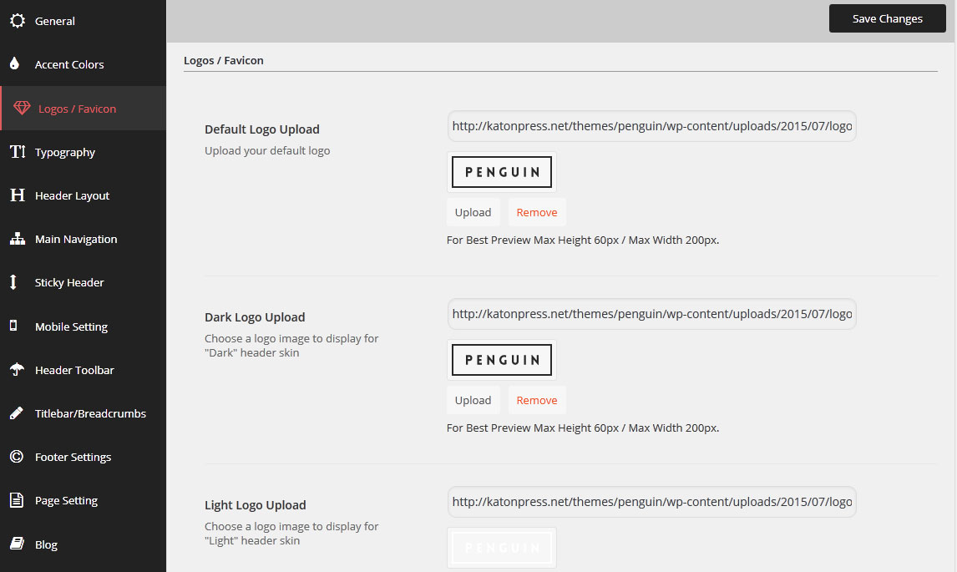The height and width of the screenshot is (572, 957).
Task: Click the Mobile Setting phone icon
Action: tap(13, 326)
